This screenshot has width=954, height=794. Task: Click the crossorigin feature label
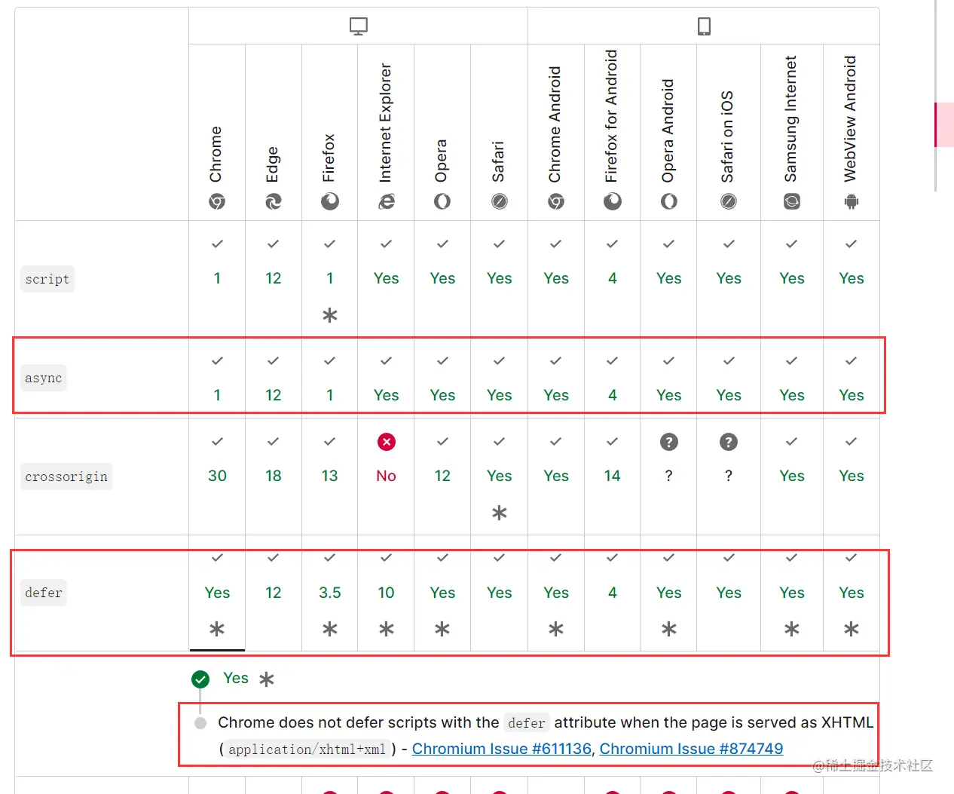click(x=66, y=477)
